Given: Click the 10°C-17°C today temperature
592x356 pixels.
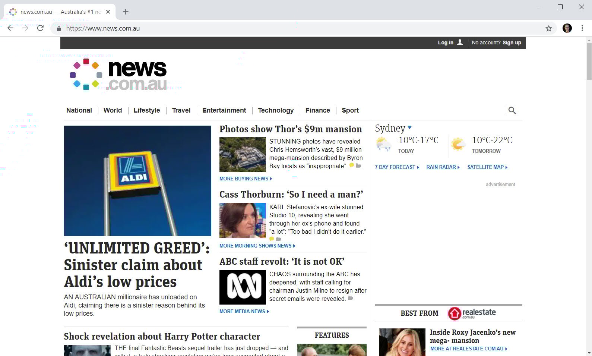Looking at the screenshot, I should coord(418,140).
